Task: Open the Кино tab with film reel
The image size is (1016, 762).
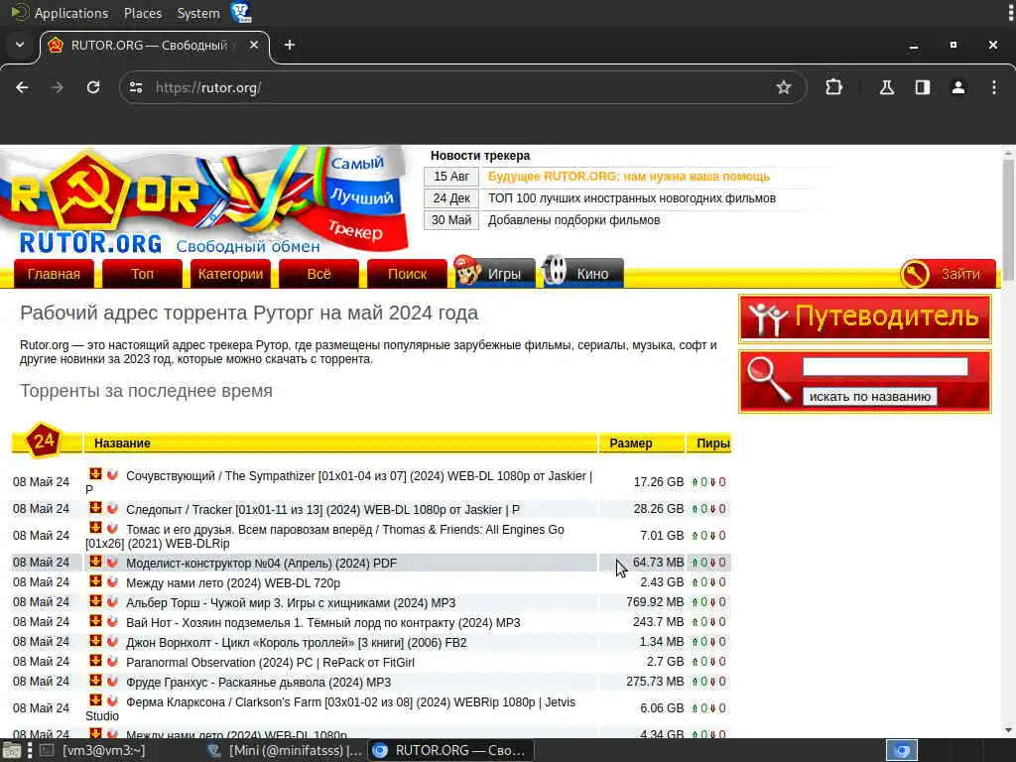Action: (583, 272)
